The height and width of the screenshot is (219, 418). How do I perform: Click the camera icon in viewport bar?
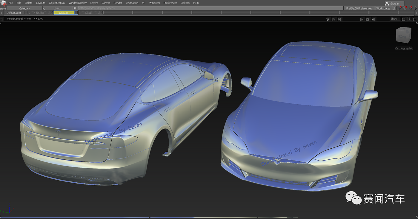(328, 19)
